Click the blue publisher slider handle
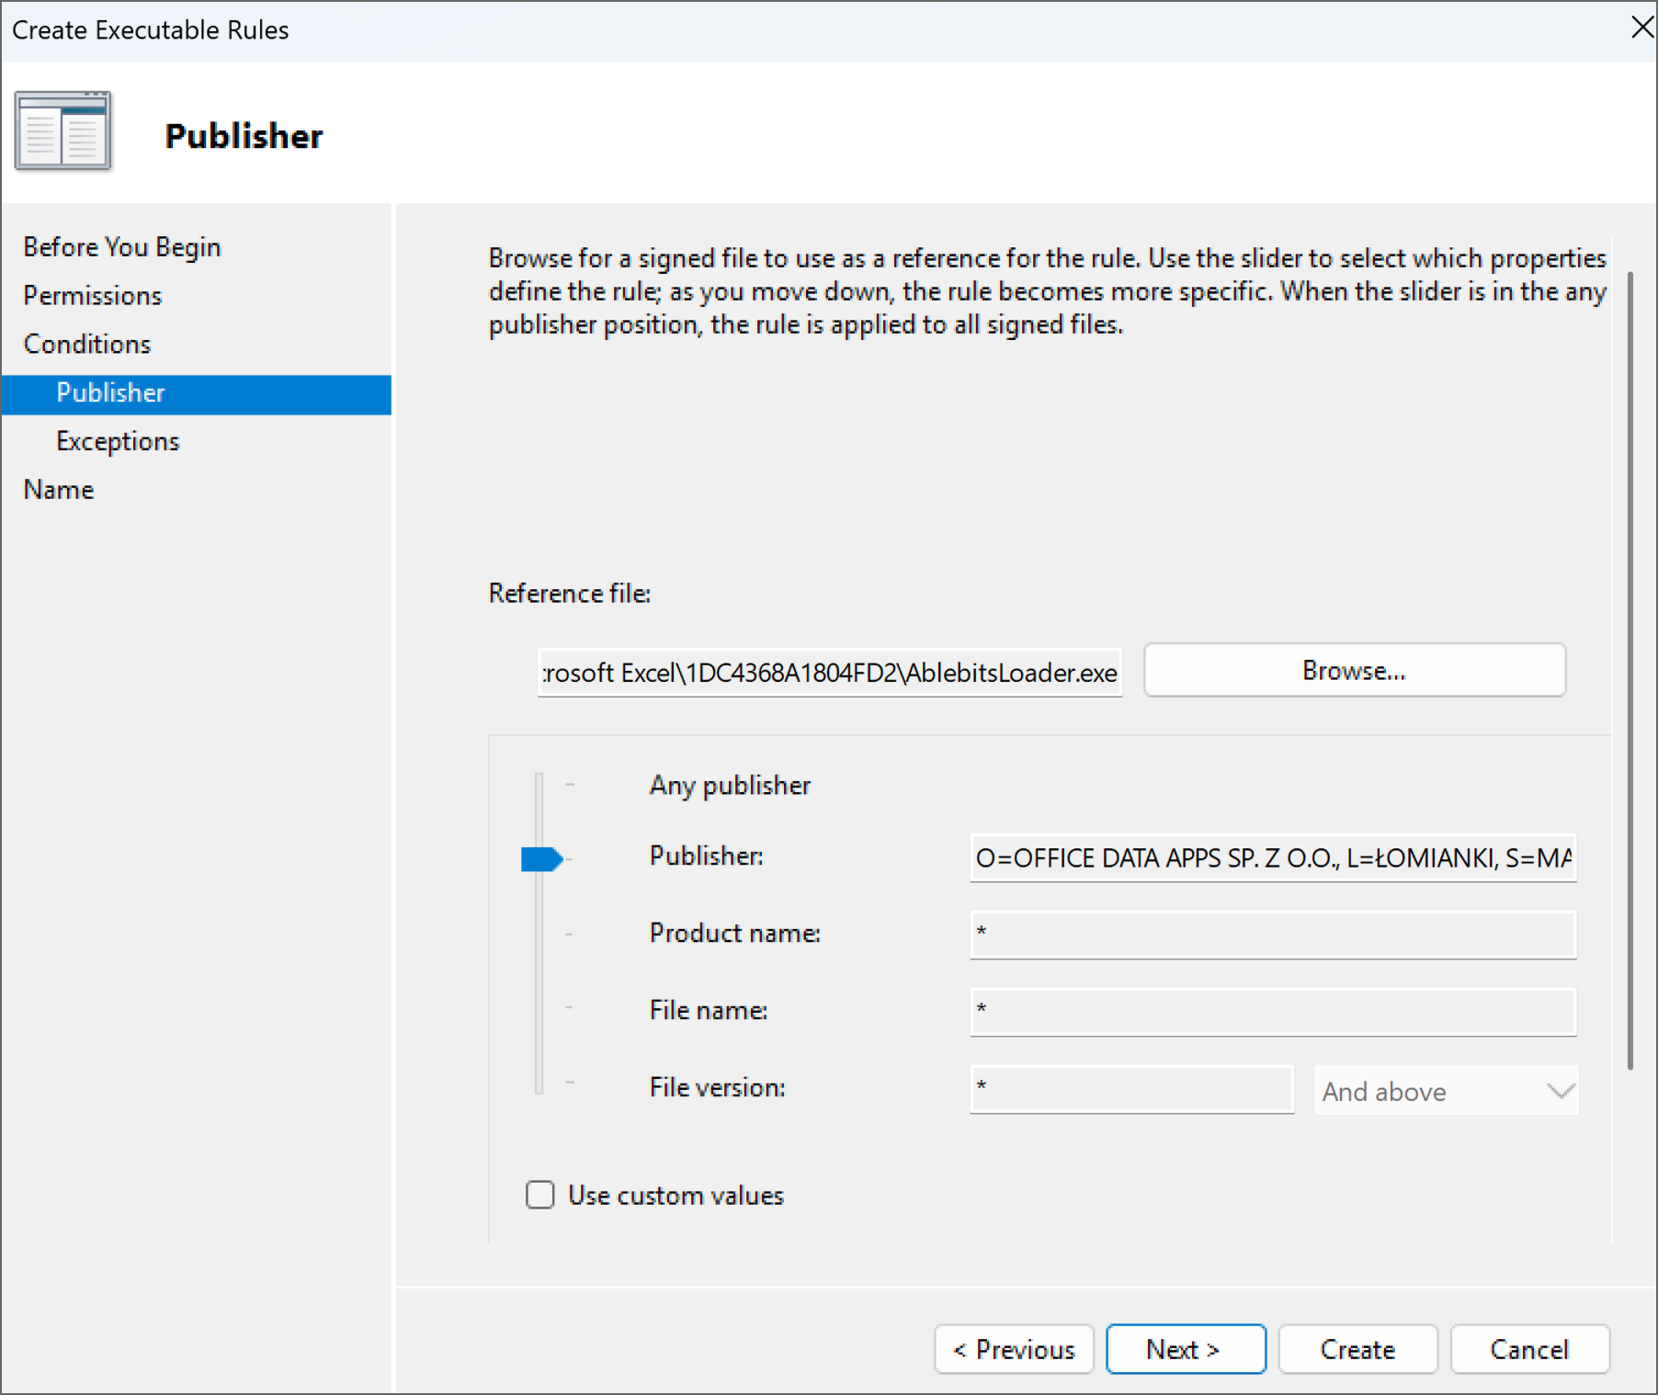This screenshot has height=1395, width=1658. coord(541,859)
